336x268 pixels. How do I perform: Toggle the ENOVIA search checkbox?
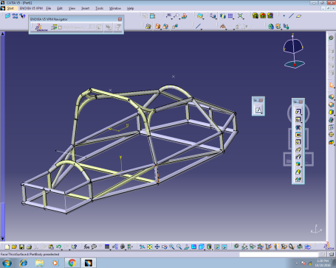pyautogui.click(x=60, y=27)
